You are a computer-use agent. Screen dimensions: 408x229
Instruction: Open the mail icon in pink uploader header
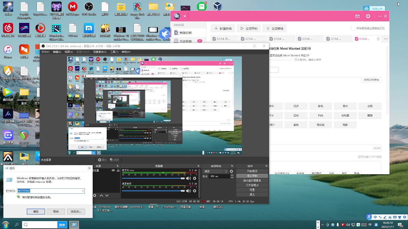pyautogui.click(x=357, y=16)
